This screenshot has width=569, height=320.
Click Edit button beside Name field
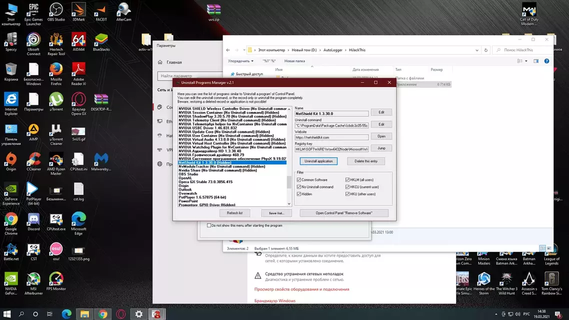pyautogui.click(x=381, y=112)
